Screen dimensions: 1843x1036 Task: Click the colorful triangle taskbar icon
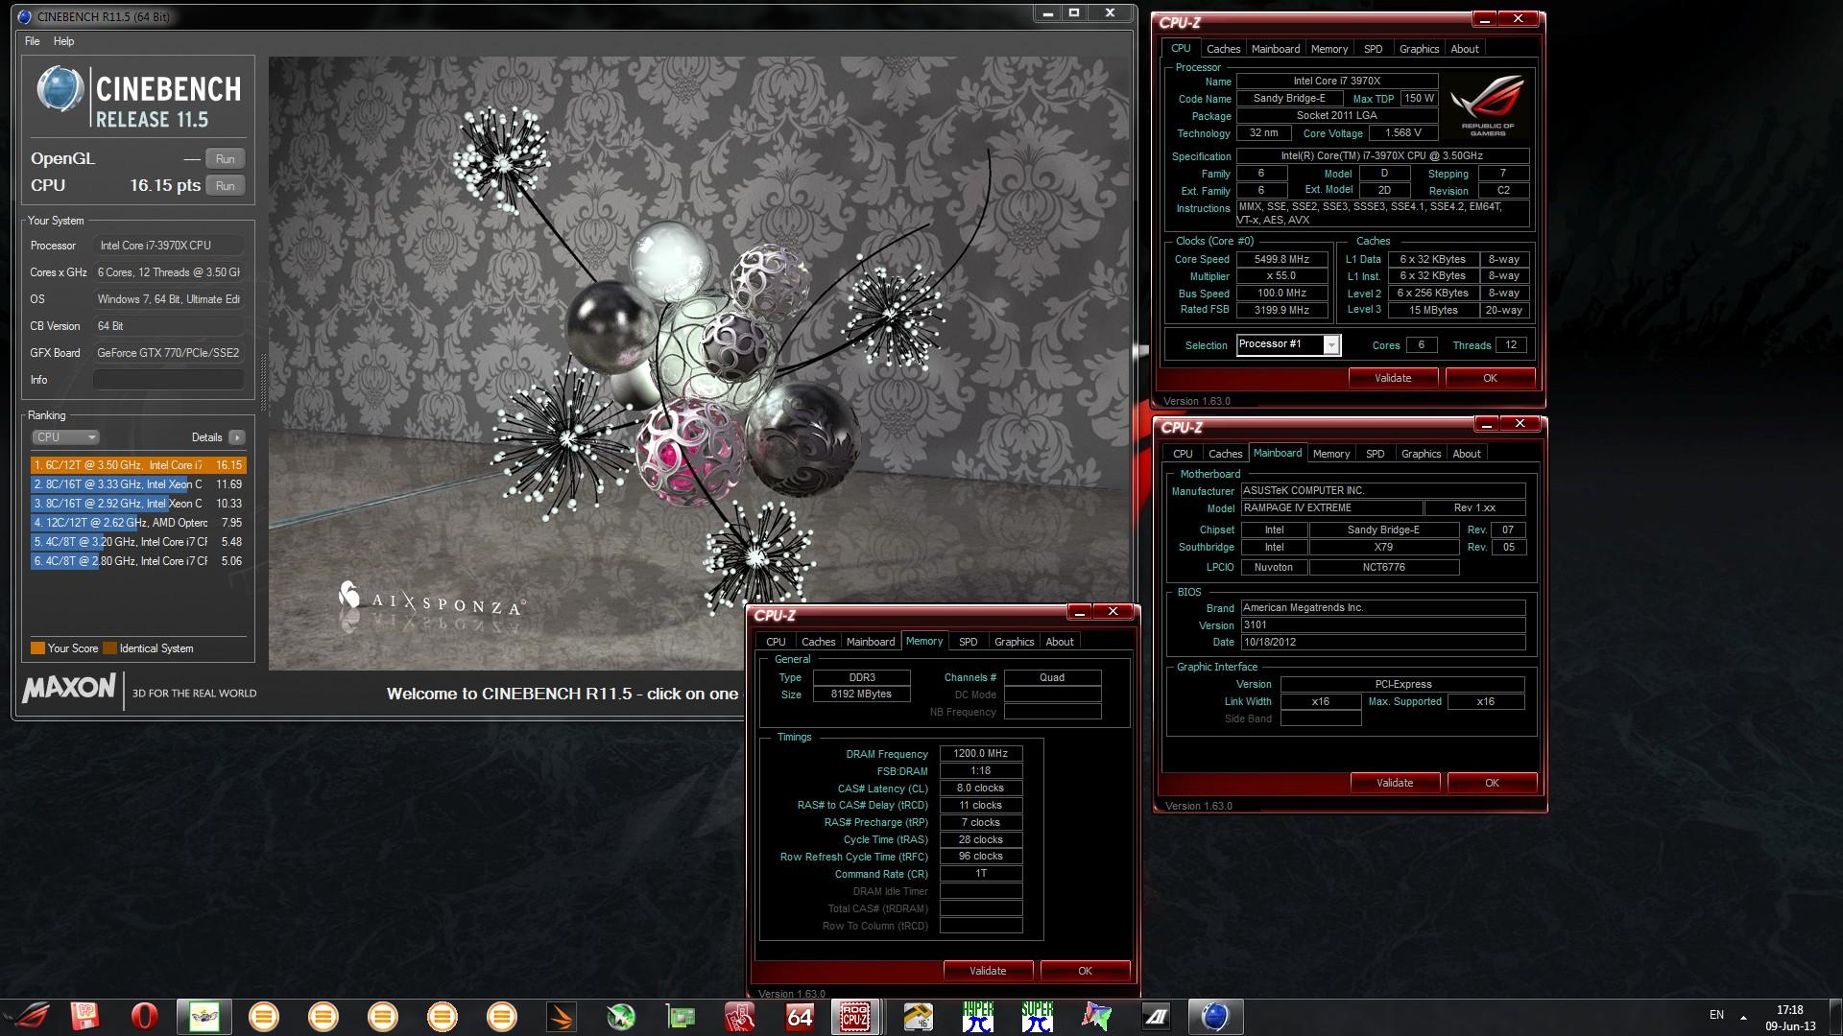[1097, 1016]
